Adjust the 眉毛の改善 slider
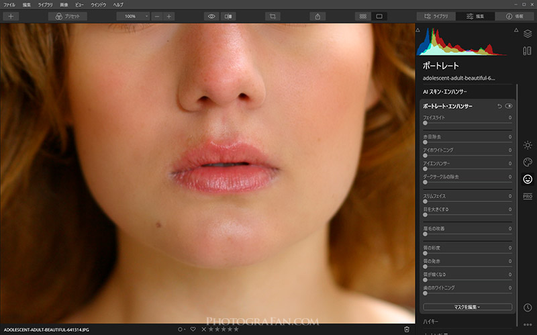 pyautogui.click(x=468, y=234)
